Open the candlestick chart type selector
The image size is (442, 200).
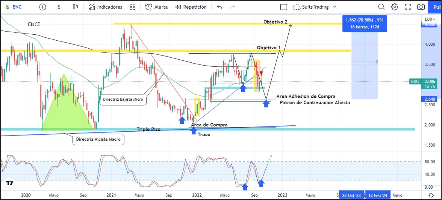point(75,7)
